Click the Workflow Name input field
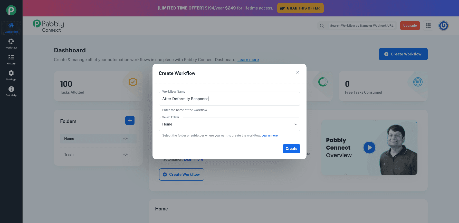This screenshot has width=459, height=223. click(229, 99)
